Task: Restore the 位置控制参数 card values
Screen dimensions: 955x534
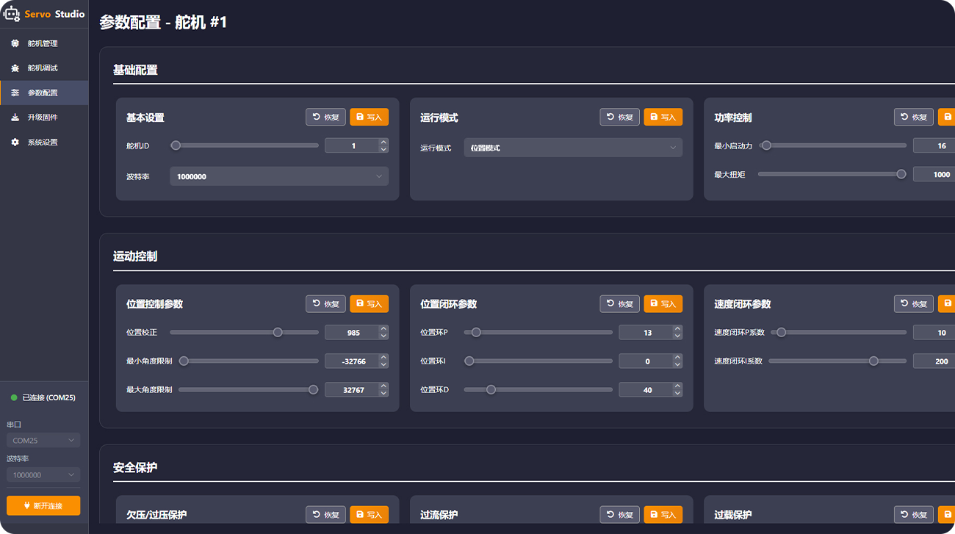Action: coord(325,303)
